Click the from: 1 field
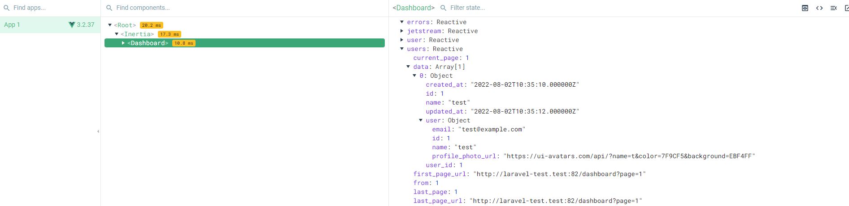Image resolution: width=849 pixels, height=206 pixels. (x=426, y=183)
